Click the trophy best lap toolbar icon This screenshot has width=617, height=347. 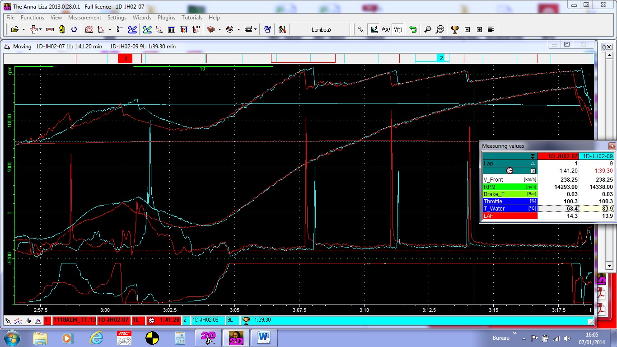tap(454, 29)
